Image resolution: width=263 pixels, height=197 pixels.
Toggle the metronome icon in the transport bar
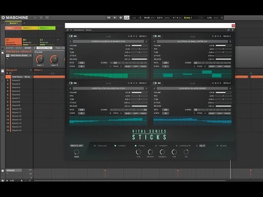tap(140, 18)
